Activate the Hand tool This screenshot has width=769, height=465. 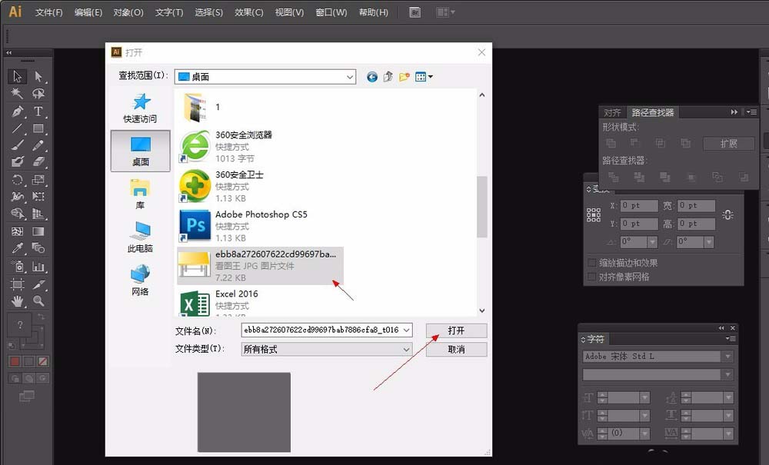[17, 301]
